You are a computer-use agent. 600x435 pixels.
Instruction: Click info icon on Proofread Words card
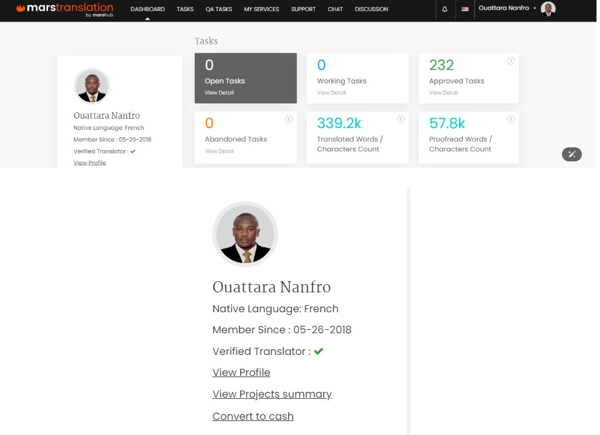tap(511, 119)
